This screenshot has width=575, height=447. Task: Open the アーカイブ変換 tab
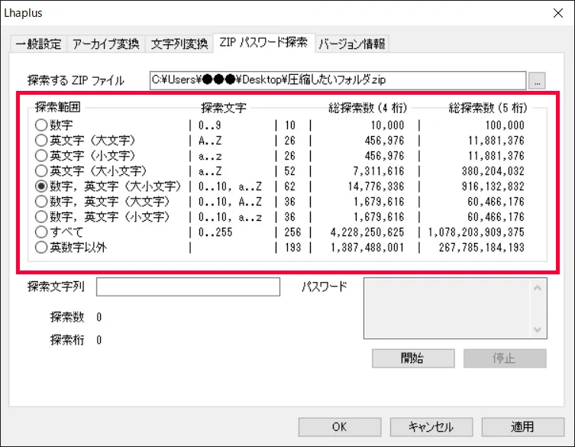[x=106, y=44]
